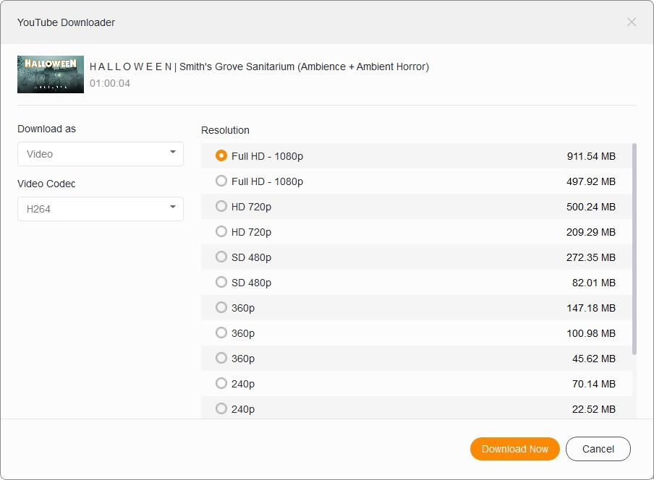This screenshot has height=480, width=654.
Task: Select 360p 100.98 MB resolution
Action: (x=221, y=333)
